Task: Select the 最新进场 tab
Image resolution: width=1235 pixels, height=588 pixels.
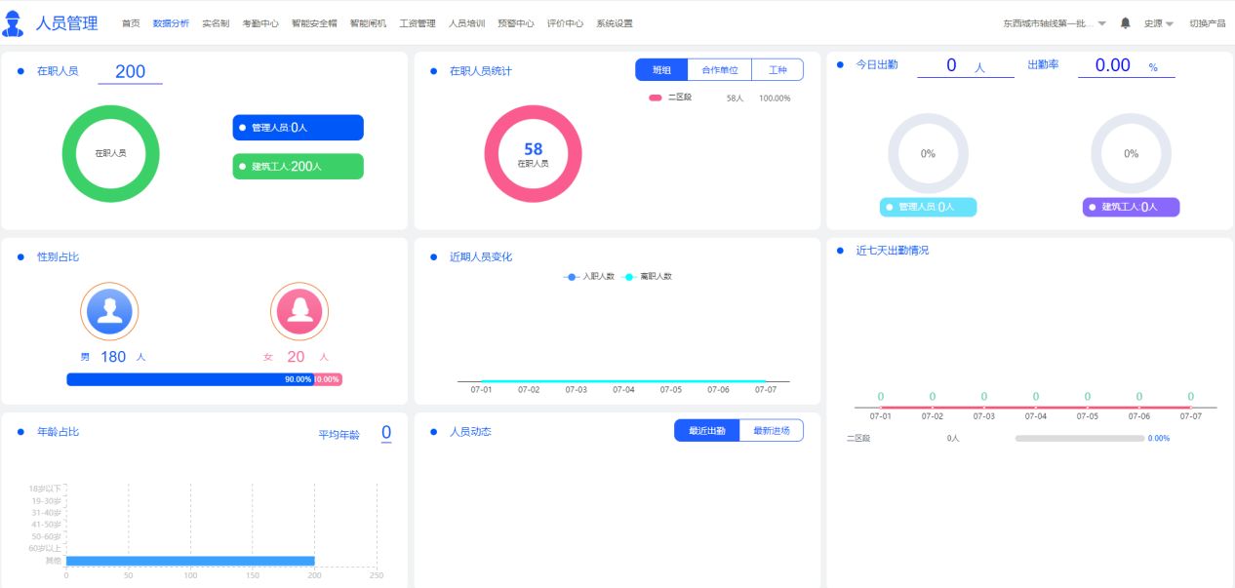Action: (x=771, y=431)
